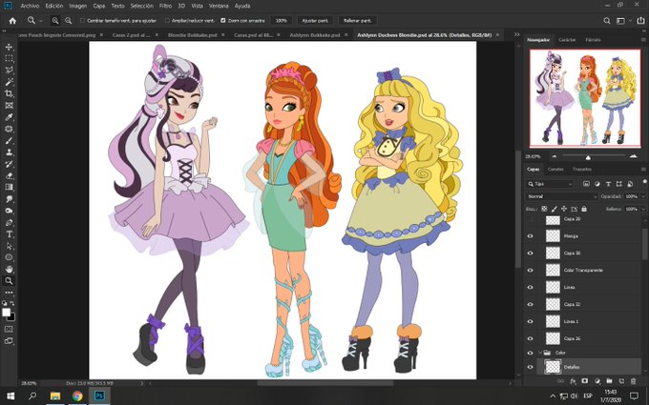Choose the Zoom In magnifier option
This screenshot has height=405, width=649.
55,20
